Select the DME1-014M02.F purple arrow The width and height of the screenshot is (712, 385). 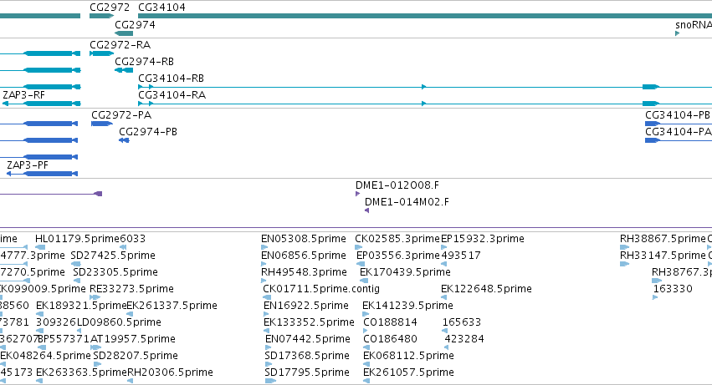point(367,210)
